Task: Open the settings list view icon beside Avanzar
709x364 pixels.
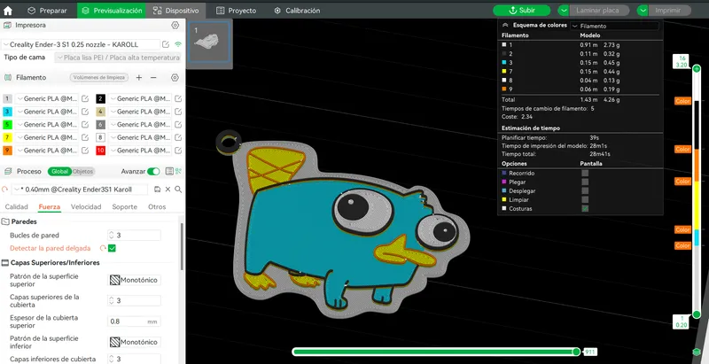Action: pos(169,172)
